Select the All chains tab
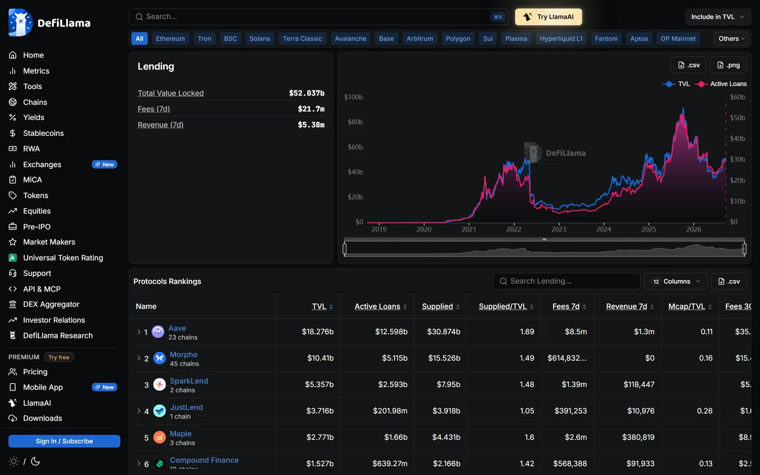760x475 pixels. point(140,39)
